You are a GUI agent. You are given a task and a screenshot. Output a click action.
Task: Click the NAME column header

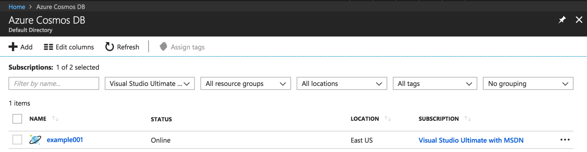point(38,119)
